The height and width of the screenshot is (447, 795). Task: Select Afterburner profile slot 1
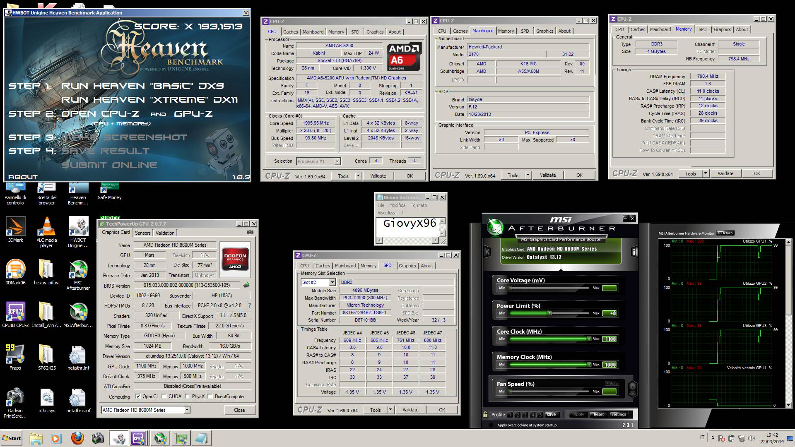(510, 415)
